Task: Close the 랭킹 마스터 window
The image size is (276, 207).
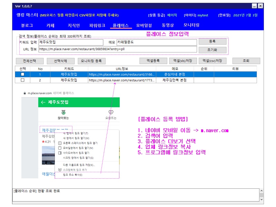Action: pyautogui.click(x=260, y=6)
